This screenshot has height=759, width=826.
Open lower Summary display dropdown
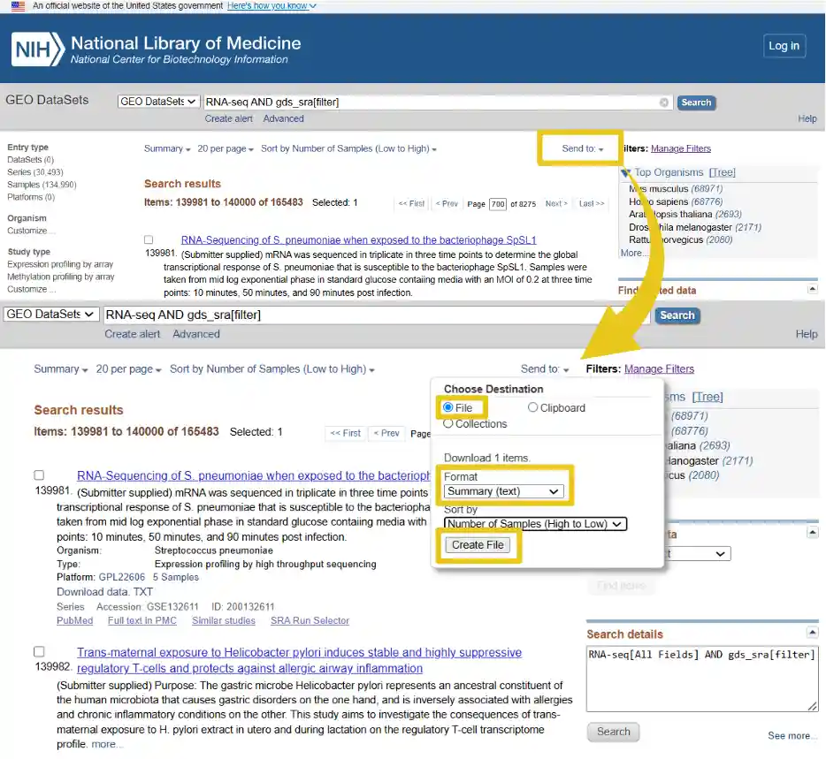coord(61,369)
